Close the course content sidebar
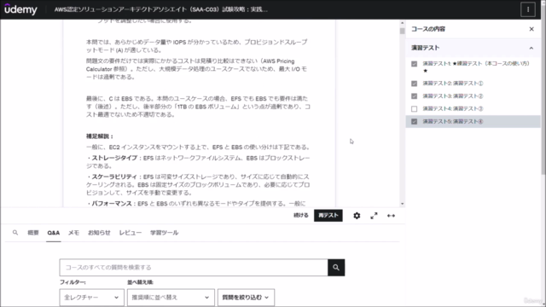This screenshot has height=307, width=546. tap(531, 29)
